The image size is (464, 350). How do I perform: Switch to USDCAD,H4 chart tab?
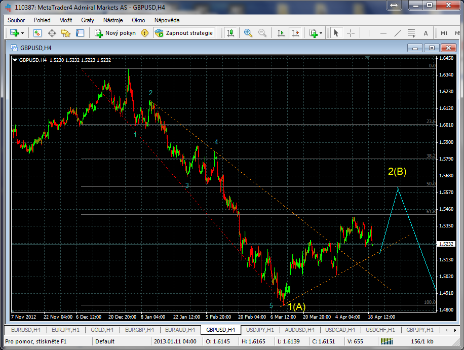[340, 330]
